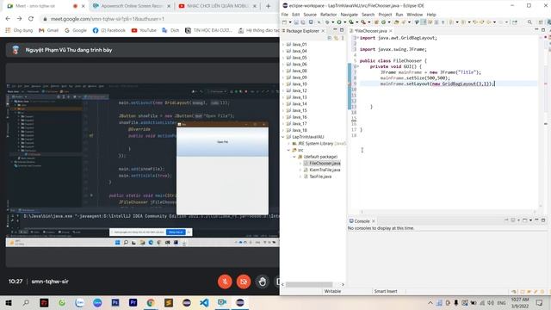Go back in Chrome browser

click(8, 19)
